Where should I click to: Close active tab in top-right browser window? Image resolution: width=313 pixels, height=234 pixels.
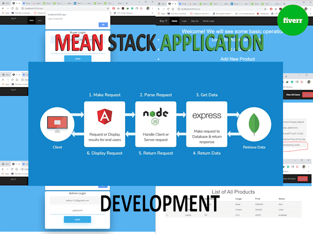click(x=175, y=4)
